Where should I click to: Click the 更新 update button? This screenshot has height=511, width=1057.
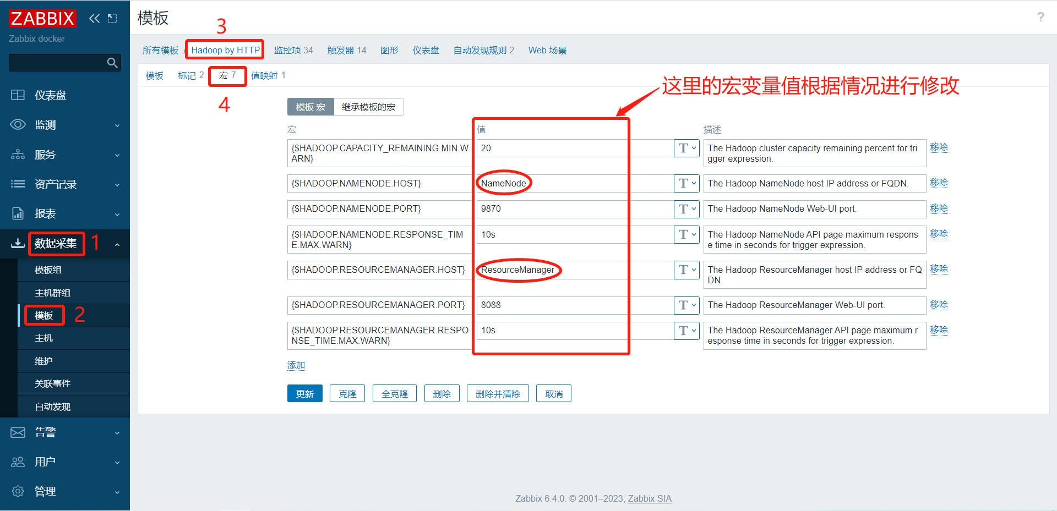[305, 394]
